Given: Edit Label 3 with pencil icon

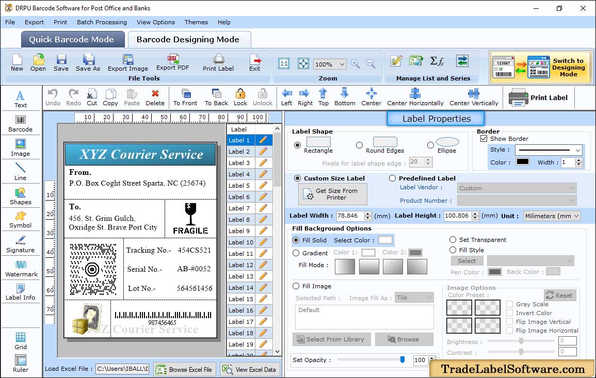Looking at the screenshot, I should (x=263, y=162).
